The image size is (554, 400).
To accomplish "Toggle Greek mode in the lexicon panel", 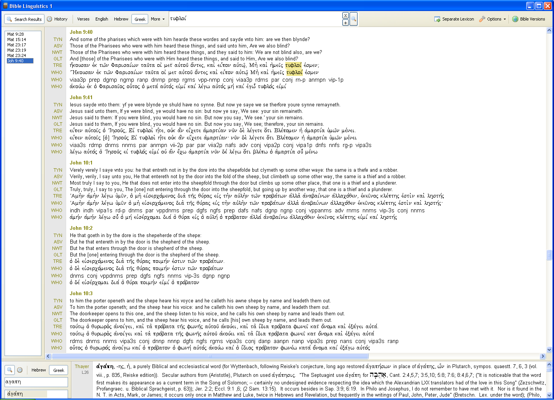I will 59,370.
